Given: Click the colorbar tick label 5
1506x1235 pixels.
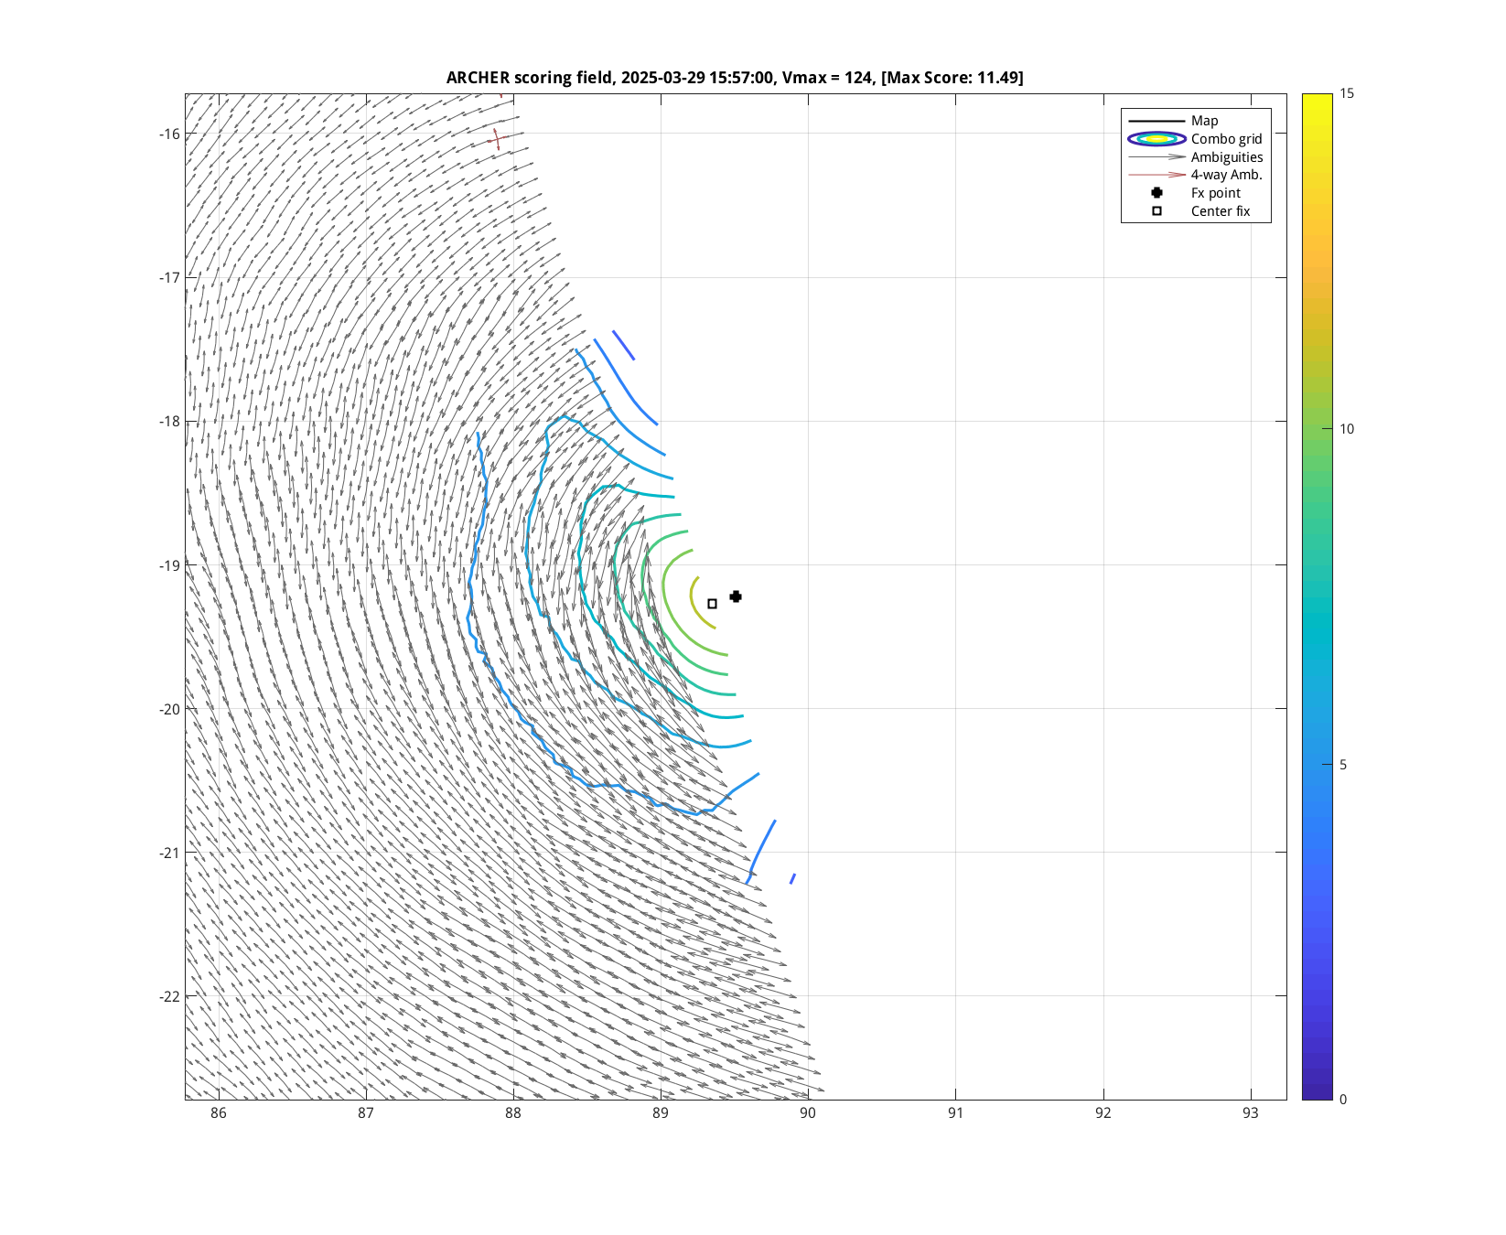Looking at the screenshot, I should click(x=1342, y=765).
